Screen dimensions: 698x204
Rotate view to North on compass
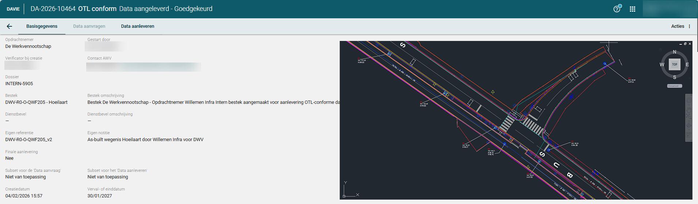coord(674,52)
